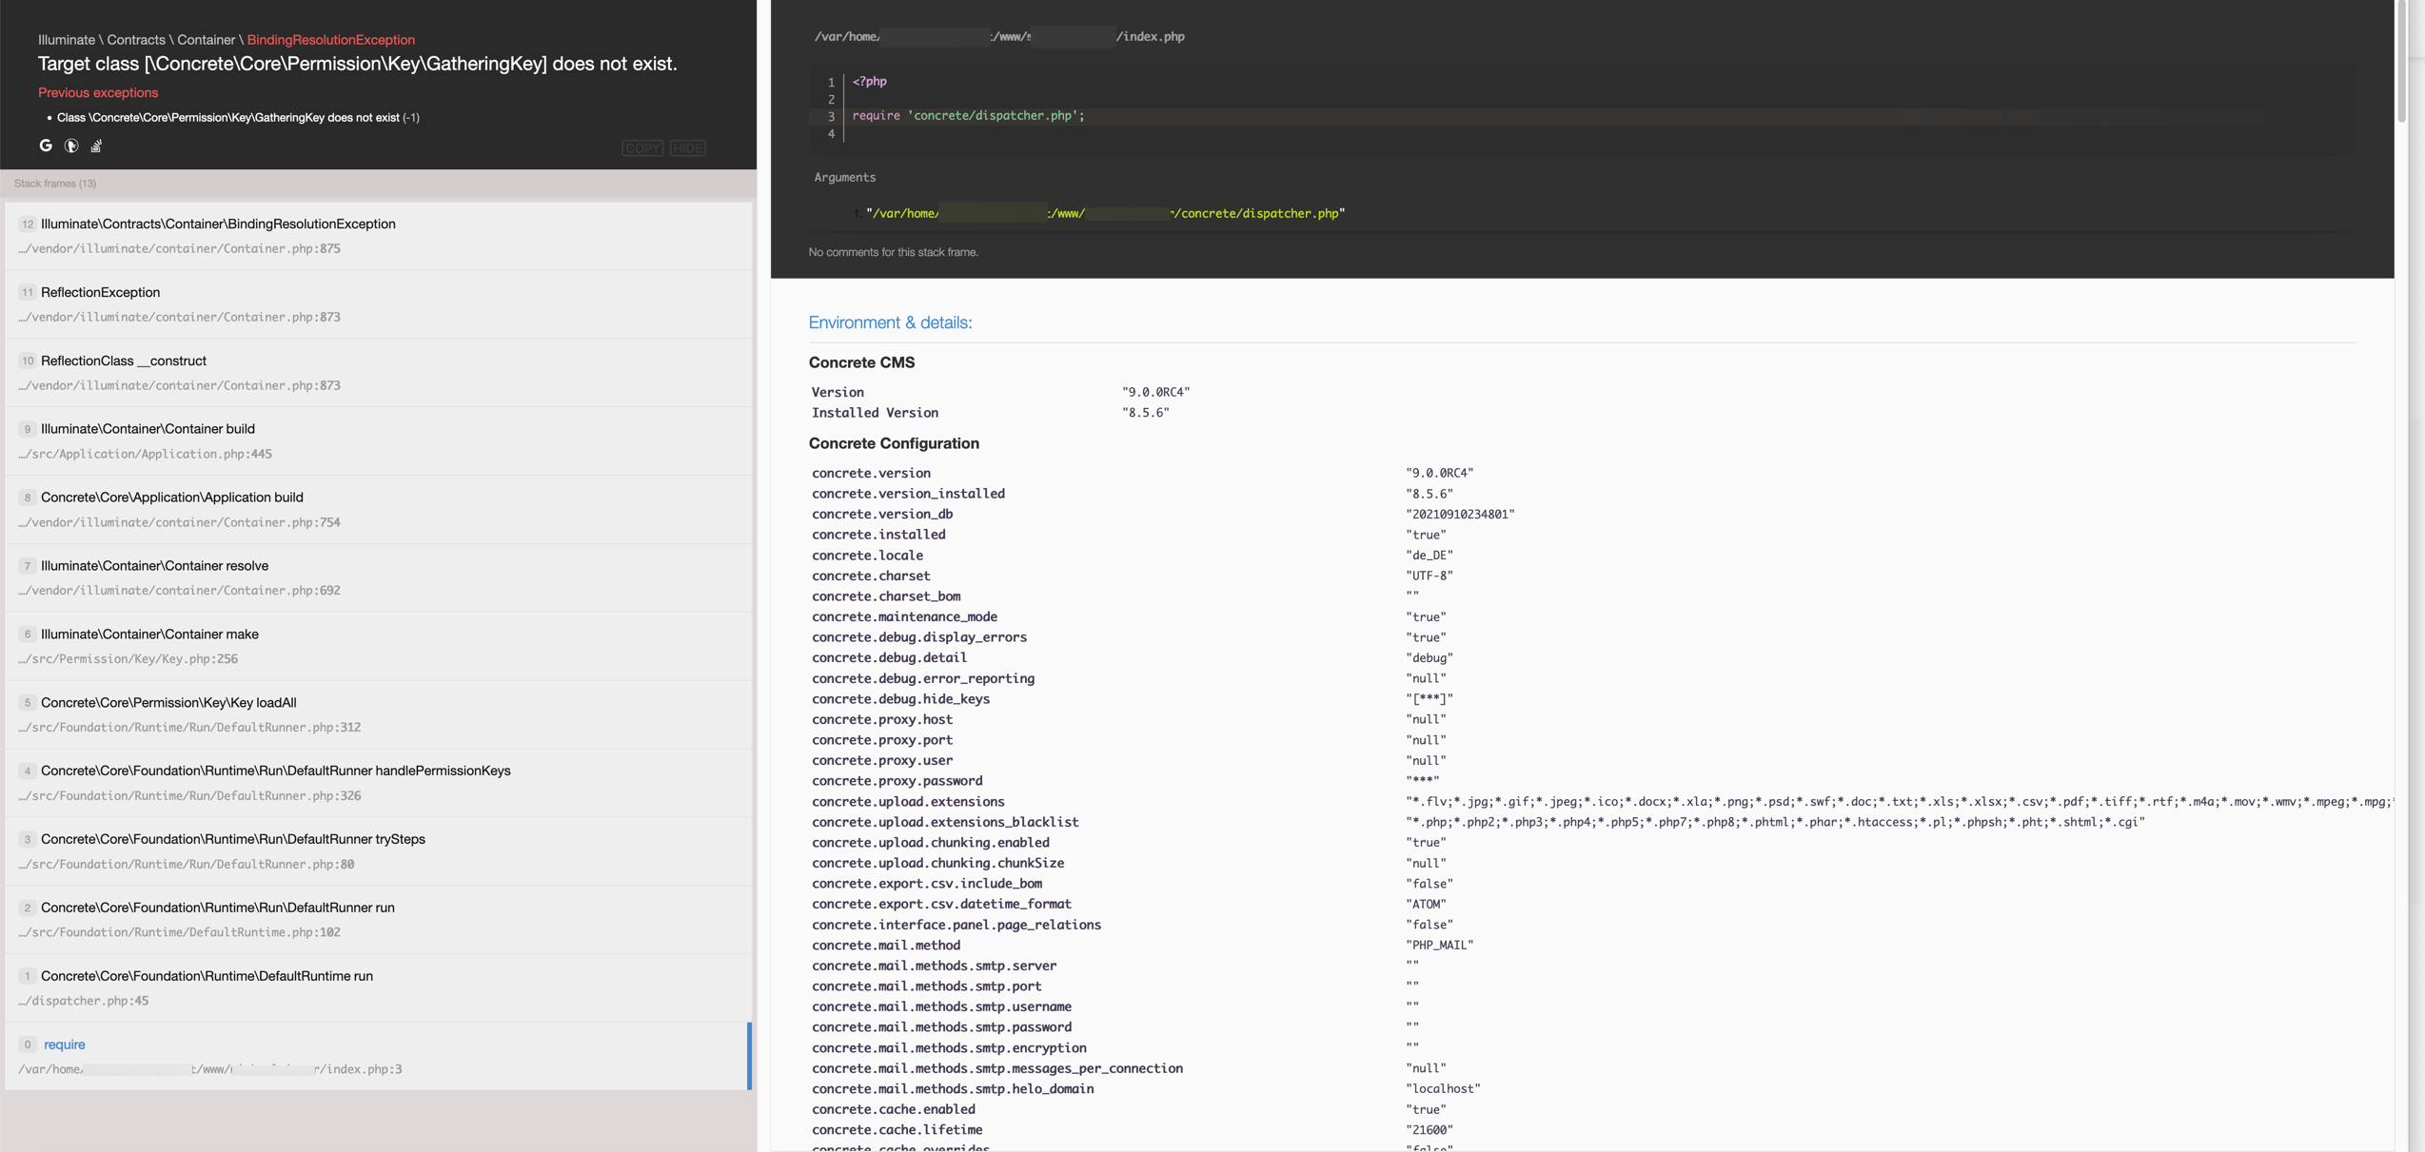Select stack frame 12 BindingResolutionException
Screen dimensions: 2425x1152
(379, 236)
